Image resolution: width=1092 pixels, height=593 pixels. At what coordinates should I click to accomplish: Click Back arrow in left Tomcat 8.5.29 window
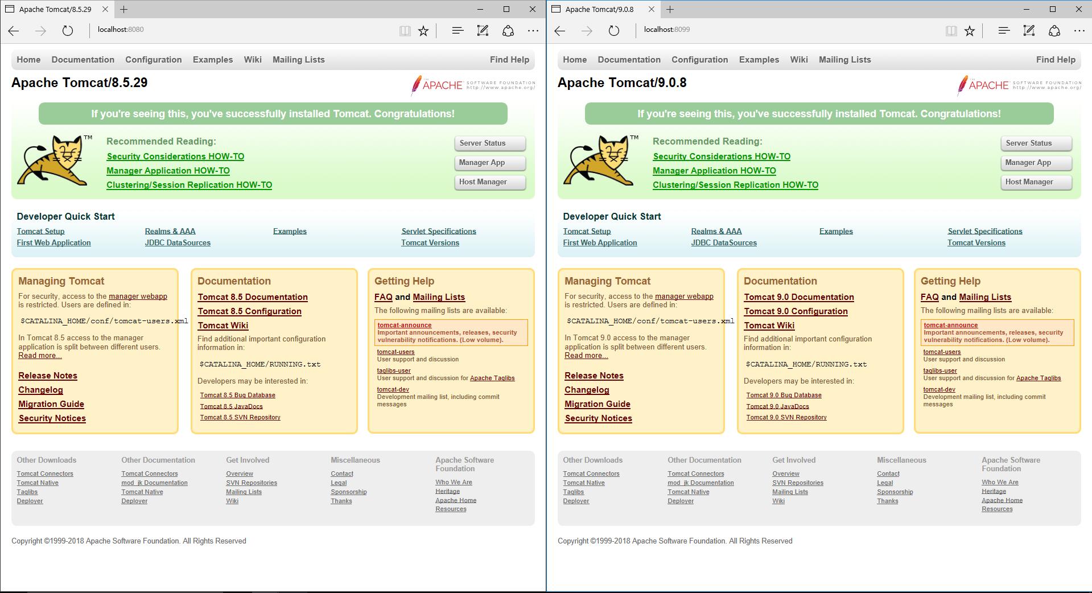click(x=14, y=31)
